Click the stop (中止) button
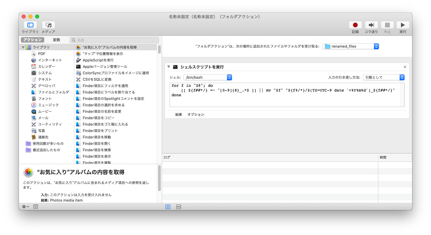Viewport: 431px width, 235px height. pos(387,25)
